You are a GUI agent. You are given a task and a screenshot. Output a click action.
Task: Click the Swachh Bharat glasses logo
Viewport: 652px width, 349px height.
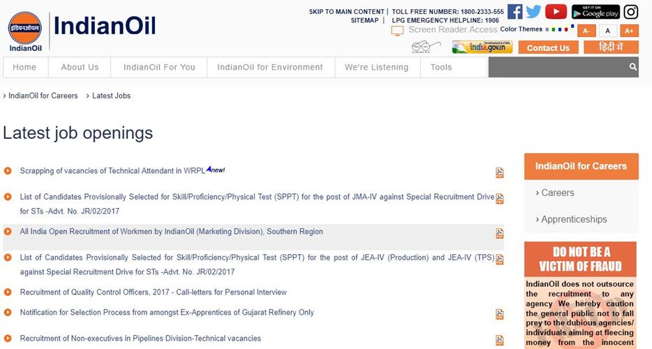click(x=426, y=47)
